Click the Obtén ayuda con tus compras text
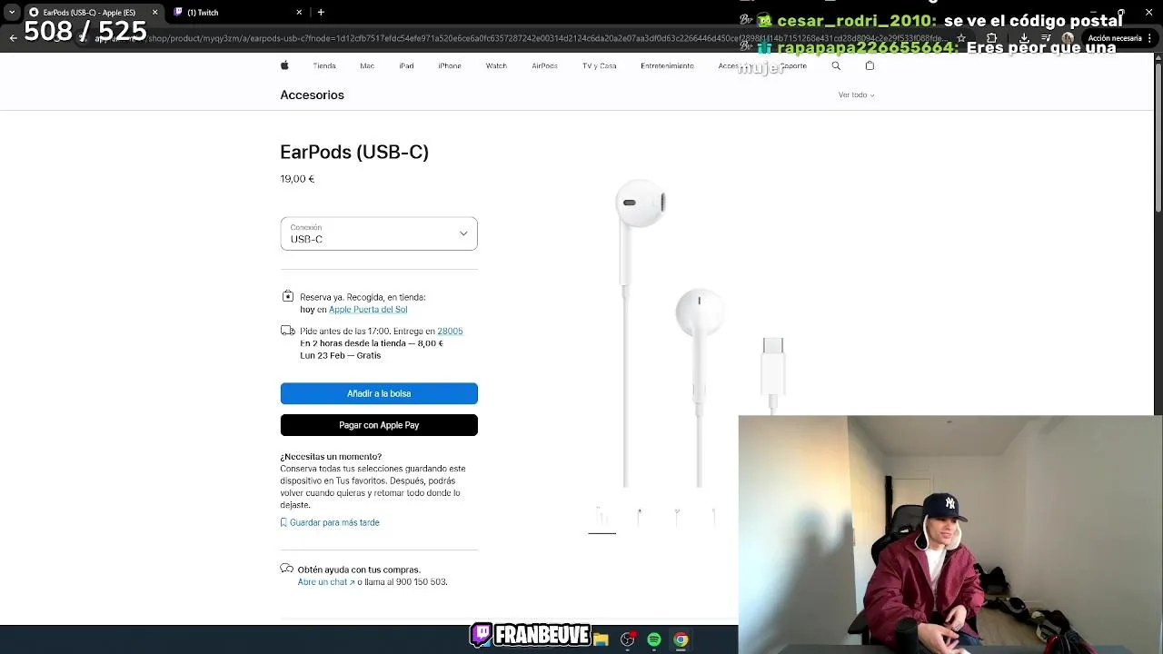This screenshot has height=654, width=1163. coord(359,570)
